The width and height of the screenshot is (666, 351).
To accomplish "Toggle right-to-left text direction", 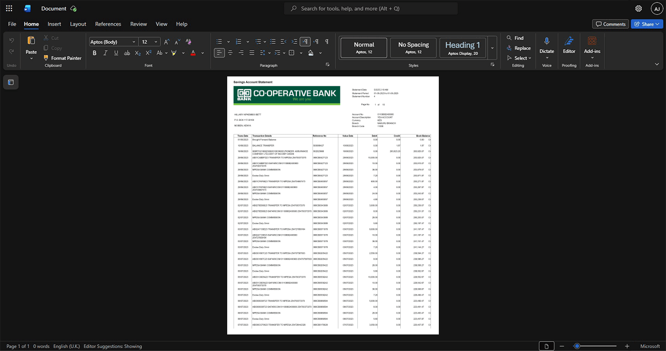I will (x=316, y=42).
